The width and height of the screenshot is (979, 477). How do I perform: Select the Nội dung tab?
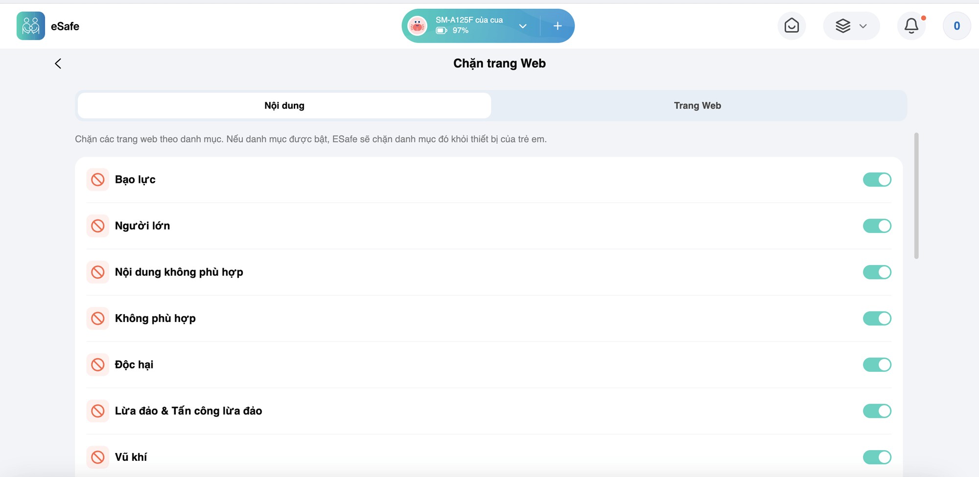[x=284, y=106]
